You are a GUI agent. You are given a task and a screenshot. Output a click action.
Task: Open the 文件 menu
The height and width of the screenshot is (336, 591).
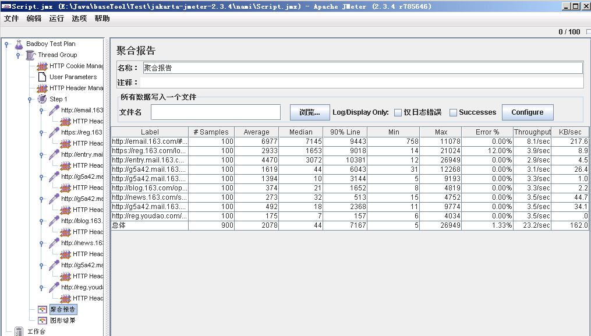pyautogui.click(x=11, y=19)
